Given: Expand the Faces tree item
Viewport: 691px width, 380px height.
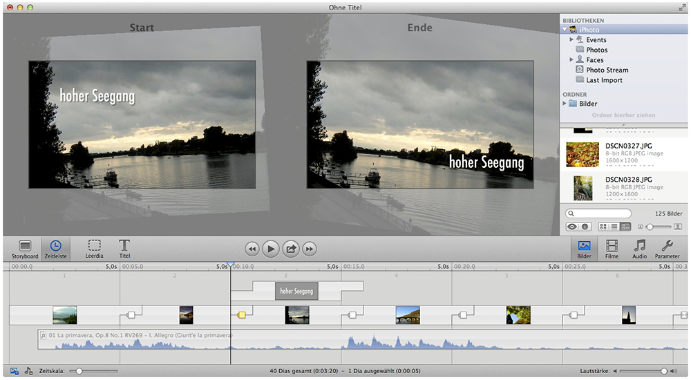Looking at the screenshot, I should click(571, 60).
